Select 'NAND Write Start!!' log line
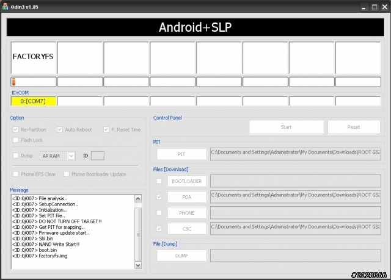This screenshot has width=391, height=280. click(46, 244)
